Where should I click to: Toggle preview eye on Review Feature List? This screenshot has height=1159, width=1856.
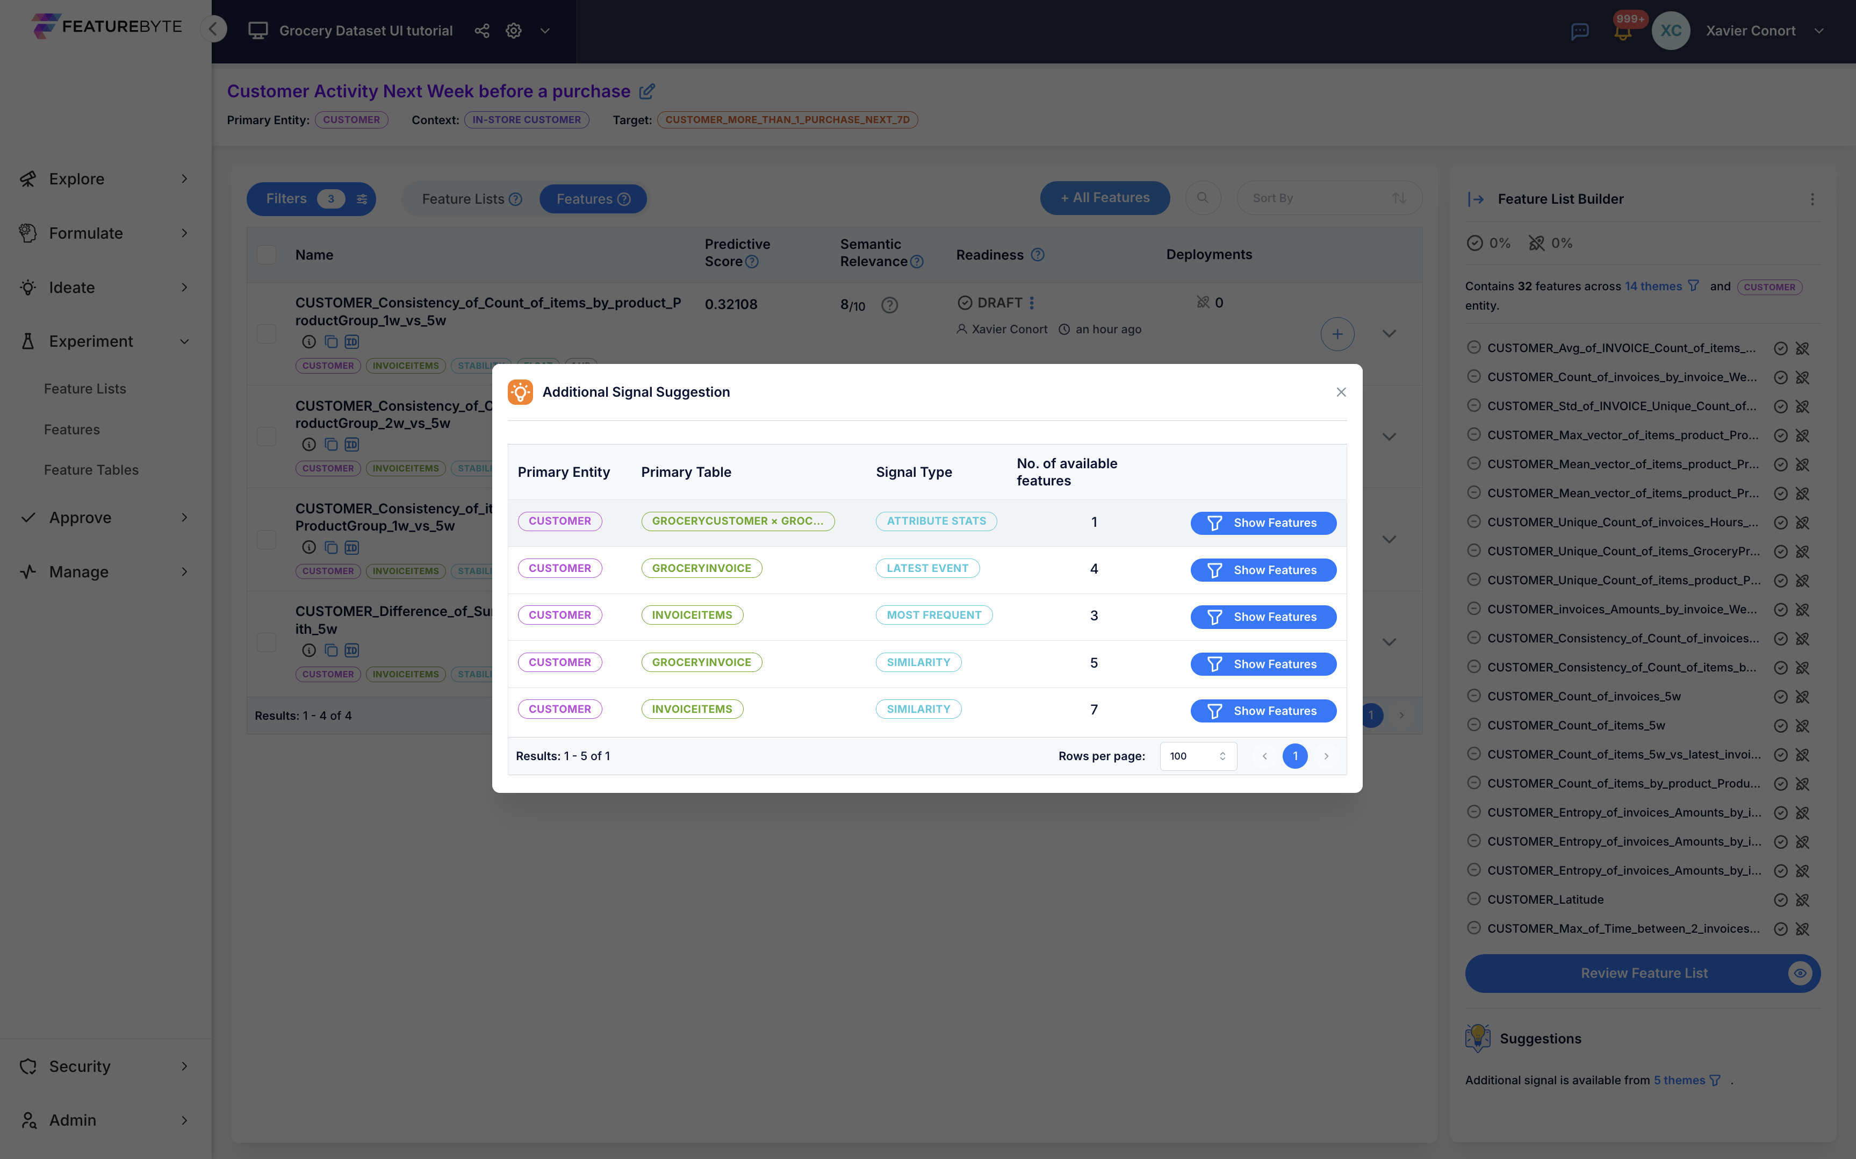[1800, 973]
